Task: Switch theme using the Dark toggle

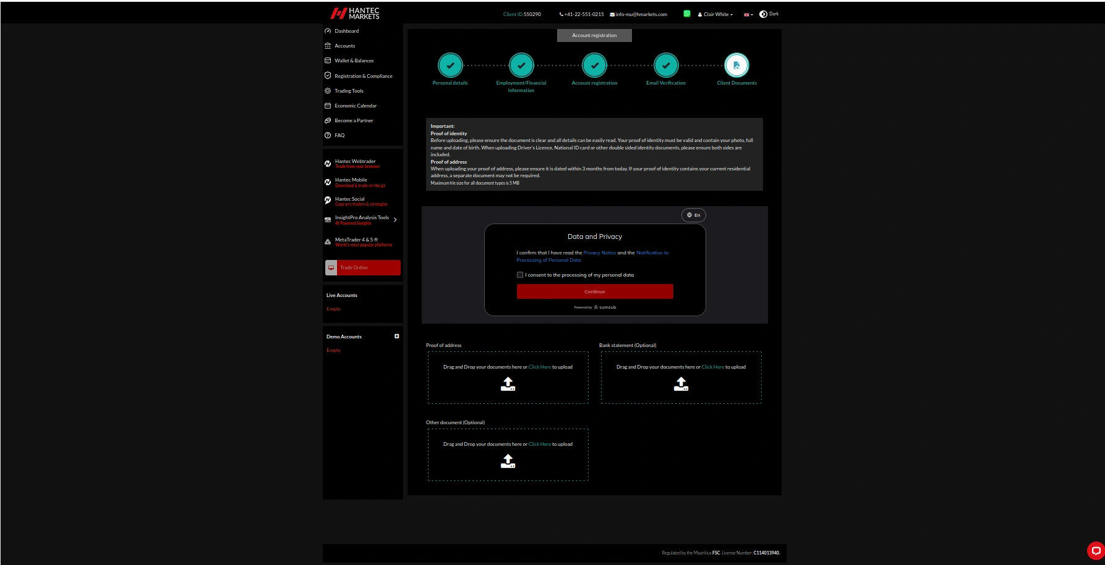Action: pos(769,14)
